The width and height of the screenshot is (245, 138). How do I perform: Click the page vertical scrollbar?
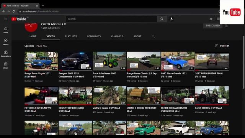pos(243,62)
